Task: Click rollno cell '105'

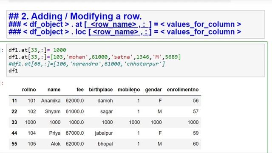Action: coord(32,144)
